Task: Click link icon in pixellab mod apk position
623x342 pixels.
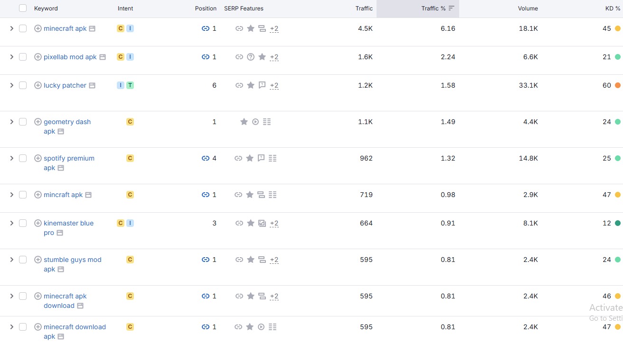Action: 205,57
